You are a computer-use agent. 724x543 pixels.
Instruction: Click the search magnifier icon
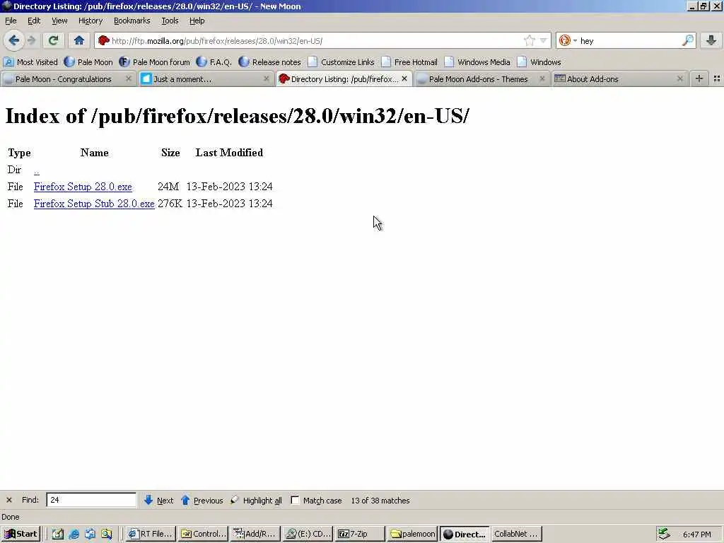click(687, 40)
